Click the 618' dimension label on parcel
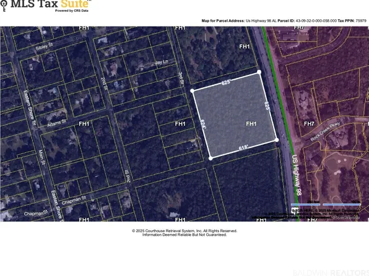Image resolution: width=369 pixels, height=276 pixels. pyautogui.click(x=243, y=147)
